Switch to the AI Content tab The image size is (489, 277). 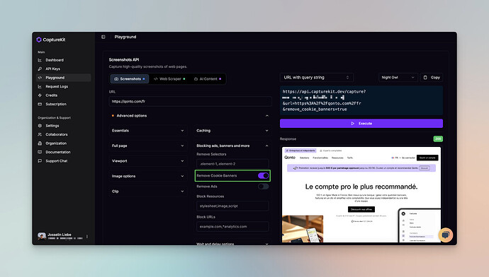(x=208, y=79)
